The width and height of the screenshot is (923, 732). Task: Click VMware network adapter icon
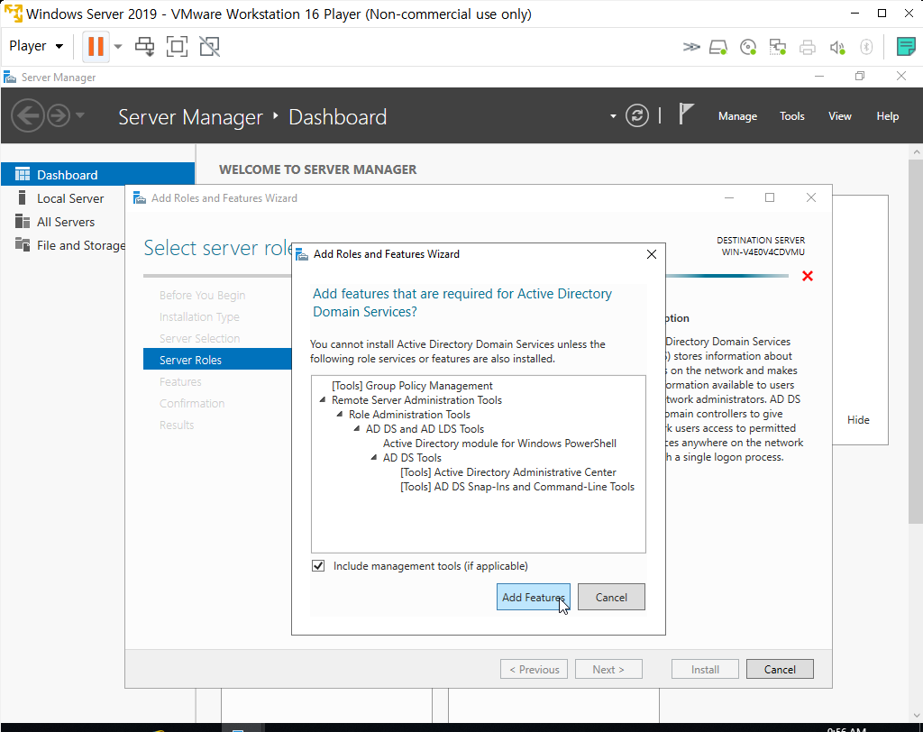pyautogui.click(x=778, y=47)
